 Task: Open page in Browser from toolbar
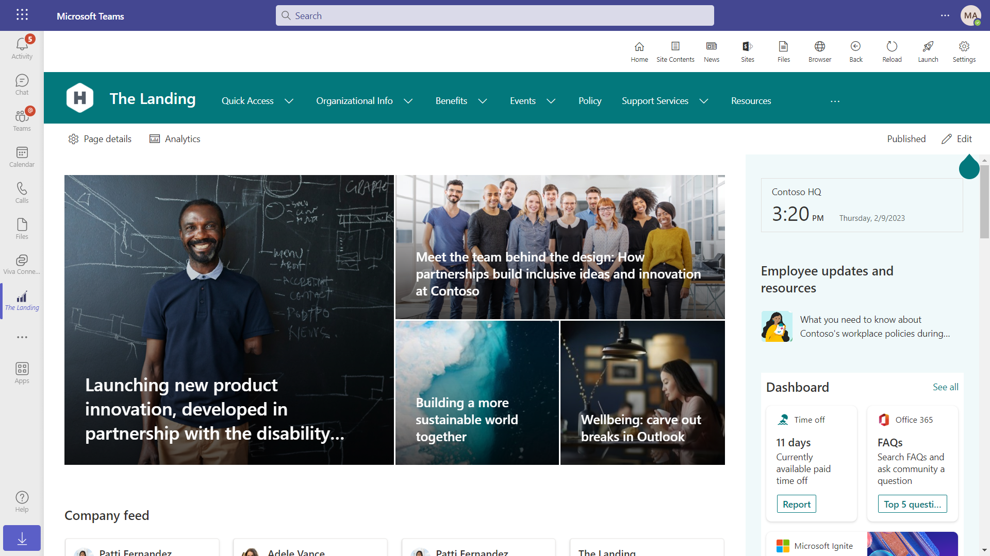(x=820, y=52)
